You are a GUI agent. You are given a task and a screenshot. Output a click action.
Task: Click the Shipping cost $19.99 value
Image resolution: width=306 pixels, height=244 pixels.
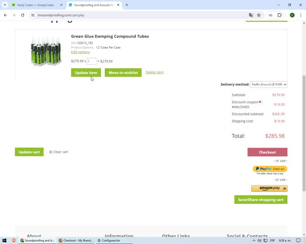(279, 121)
